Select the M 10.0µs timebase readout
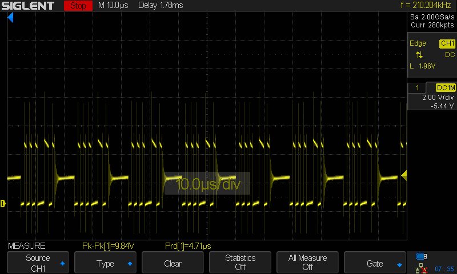 click(x=113, y=5)
